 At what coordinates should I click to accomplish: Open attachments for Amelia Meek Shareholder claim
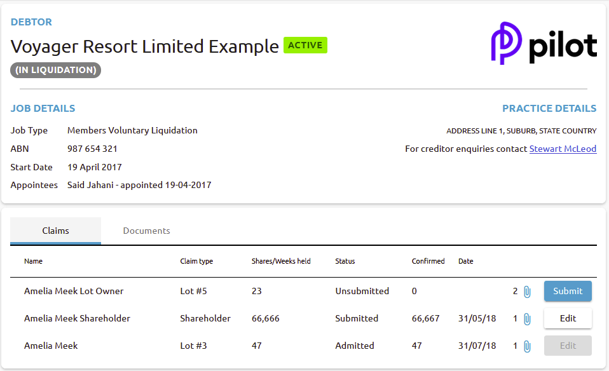(527, 319)
